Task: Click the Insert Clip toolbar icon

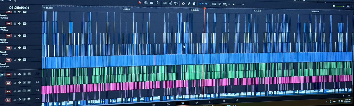Action: pyautogui.click(x=164, y=3)
